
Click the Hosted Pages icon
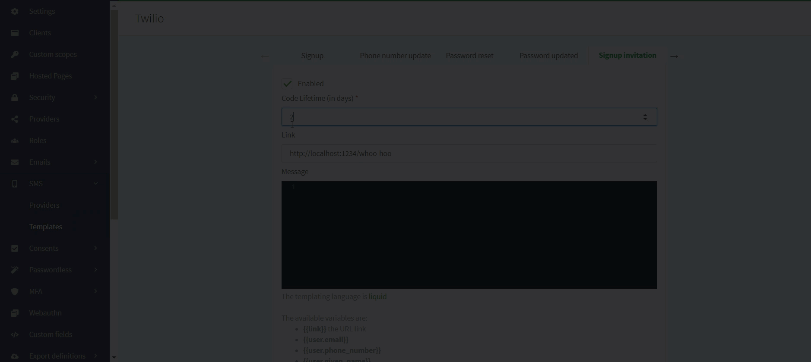[15, 76]
